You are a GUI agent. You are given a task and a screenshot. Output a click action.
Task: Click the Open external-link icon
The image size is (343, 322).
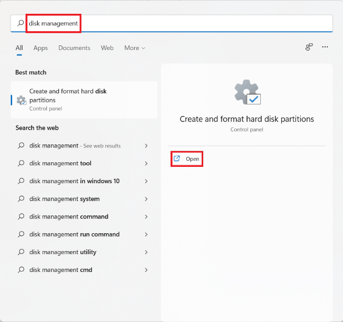[177, 159]
